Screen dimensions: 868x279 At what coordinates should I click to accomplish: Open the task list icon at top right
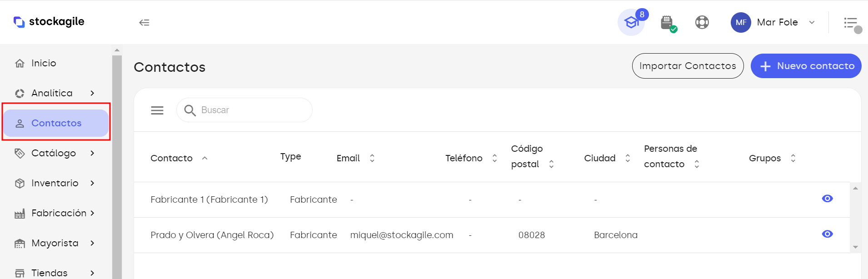851,23
